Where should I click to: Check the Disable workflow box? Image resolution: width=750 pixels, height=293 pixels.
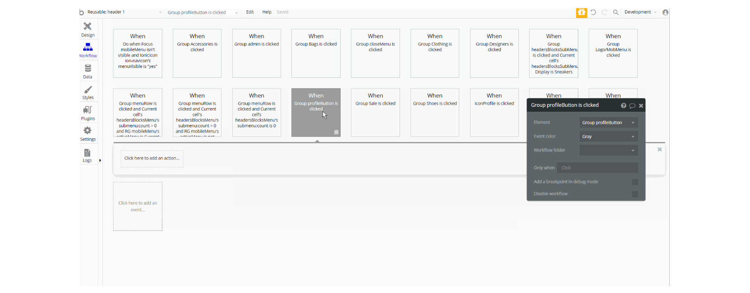click(635, 194)
